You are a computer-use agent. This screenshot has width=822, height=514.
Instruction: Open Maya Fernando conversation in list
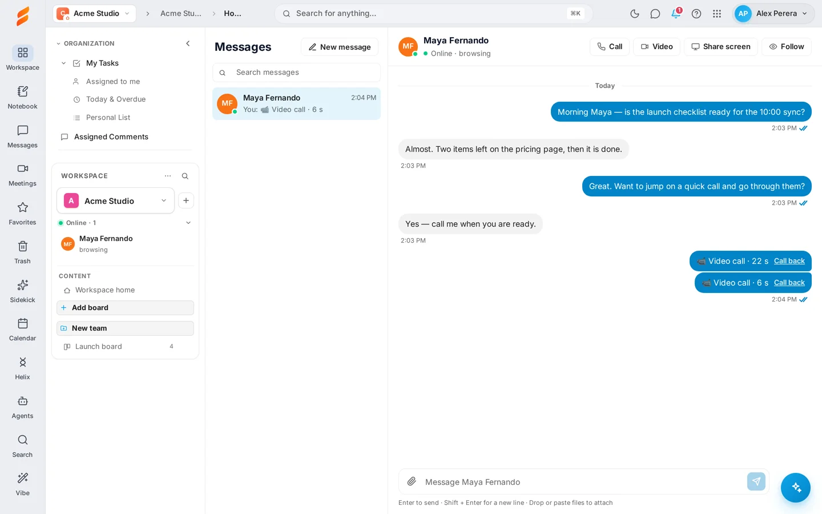pos(297,103)
